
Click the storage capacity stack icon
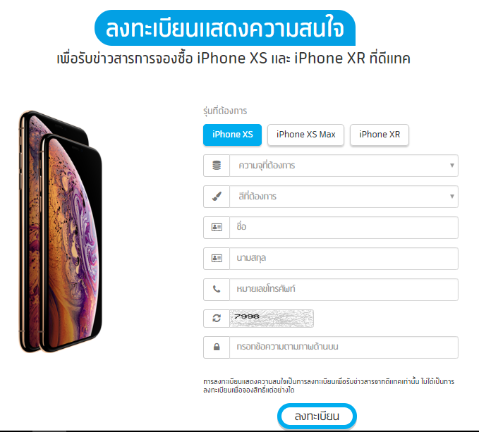(x=217, y=166)
